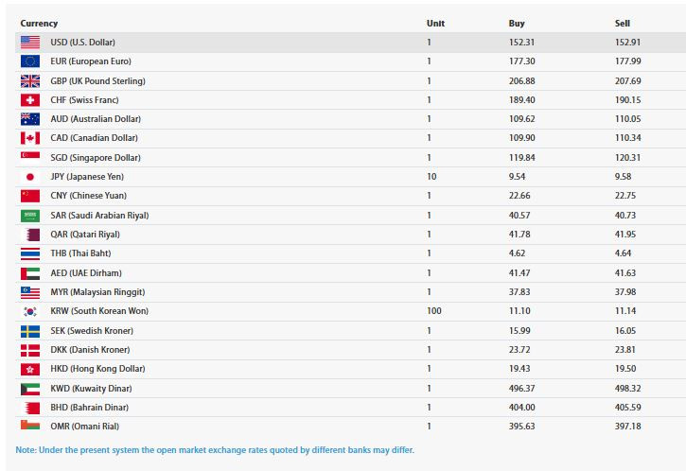Click the United States flag icon
Viewport: 686px width, 471px height.
click(30, 43)
